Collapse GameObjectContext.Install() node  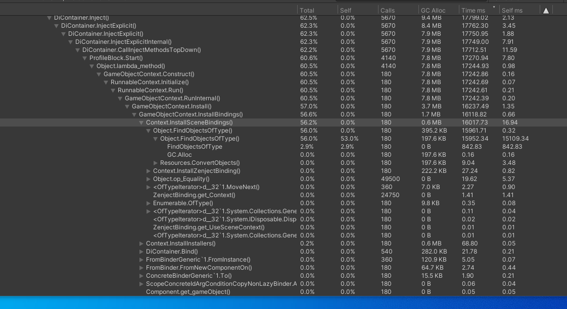(x=127, y=106)
